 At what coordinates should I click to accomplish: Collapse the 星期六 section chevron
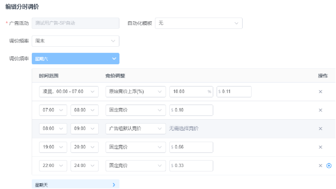tap(114, 59)
